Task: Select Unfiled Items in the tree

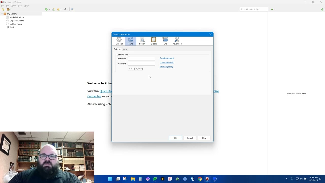Action: pos(16,24)
